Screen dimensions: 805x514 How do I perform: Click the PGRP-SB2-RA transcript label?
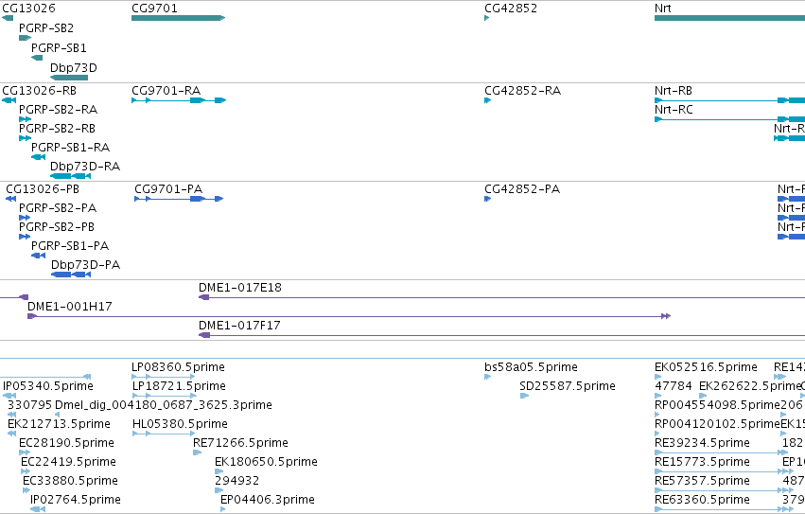pos(58,110)
